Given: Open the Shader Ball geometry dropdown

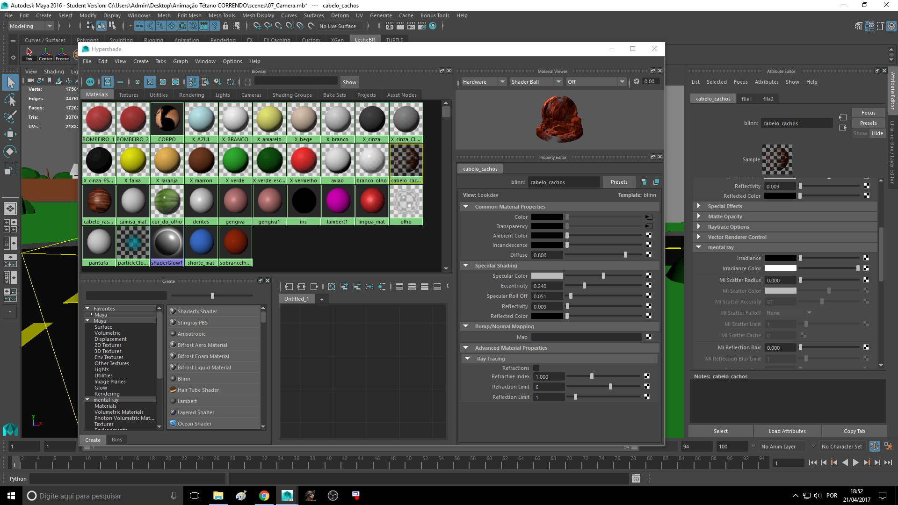Looking at the screenshot, I should [536, 82].
